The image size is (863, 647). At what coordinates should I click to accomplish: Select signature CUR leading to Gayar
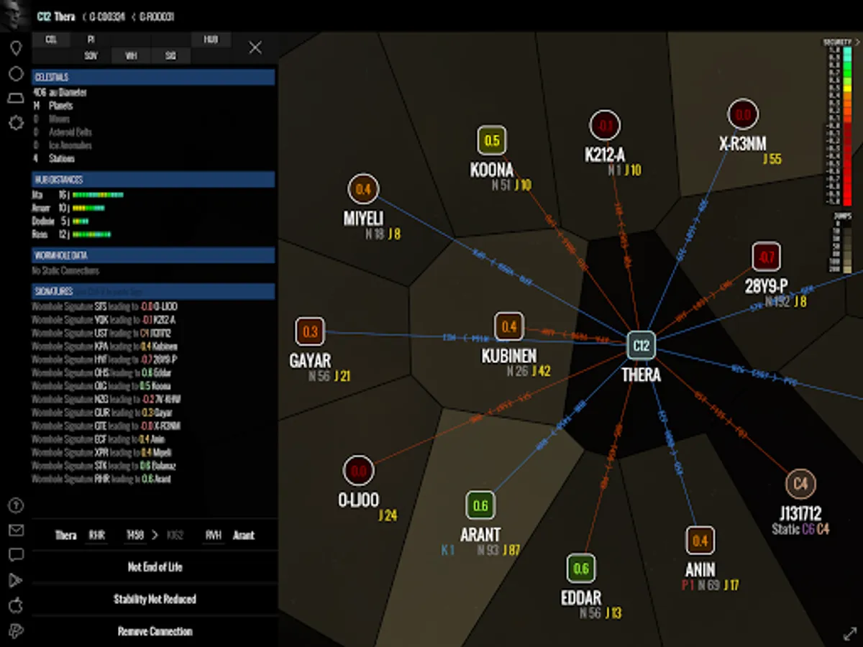point(102,413)
